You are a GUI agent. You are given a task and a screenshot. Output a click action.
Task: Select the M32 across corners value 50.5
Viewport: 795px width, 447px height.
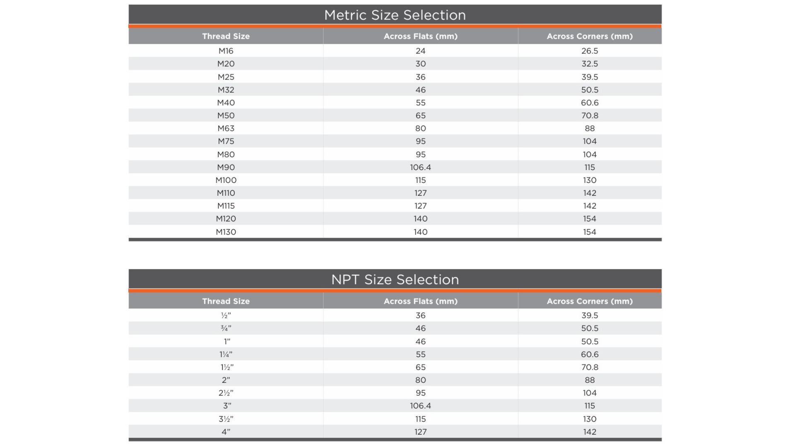pyautogui.click(x=589, y=90)
